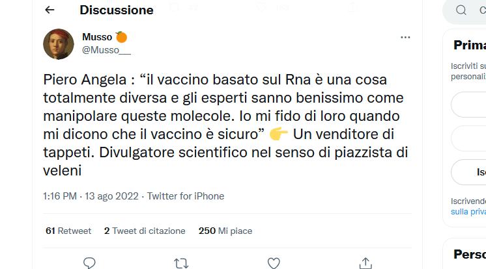Viewport: 486px width, 269px height.
Task: Show the 250 Mi piace list
Action: pos(225,231)
